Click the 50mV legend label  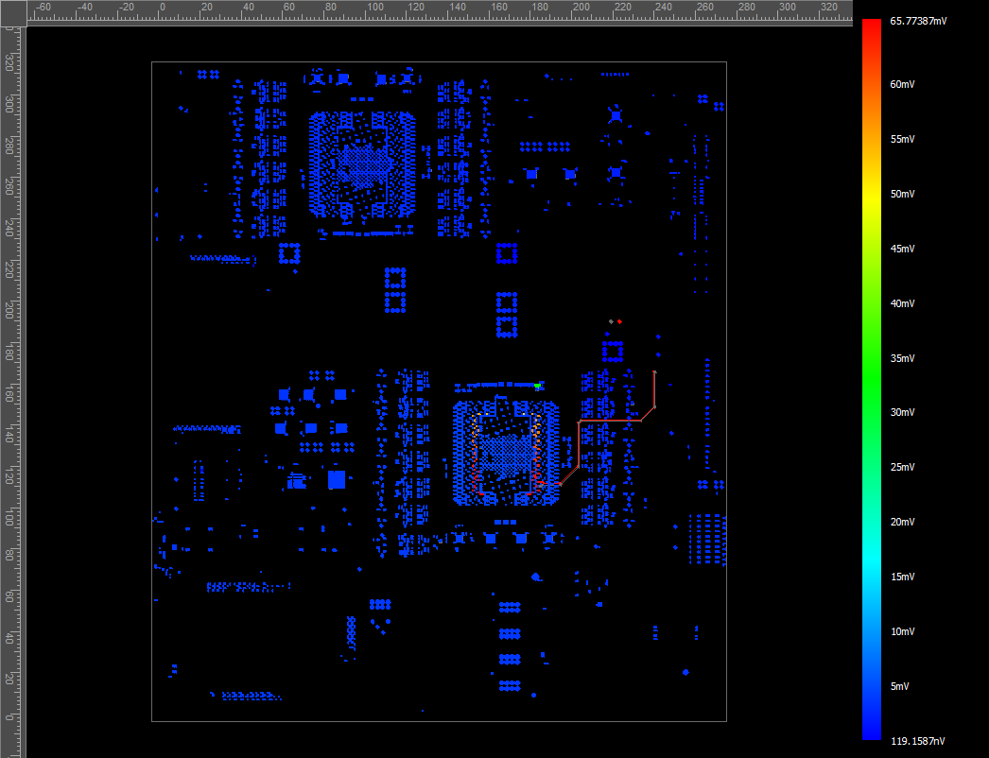[902, 195]
